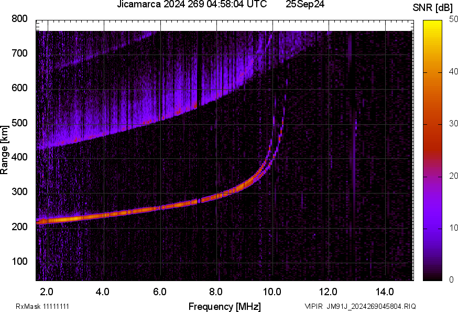Image resolution: width=458 pixels, height=312 pixels.
Task: Click the title text 'Jicamarca 2024 269 04:58:04 UTC'
Action: tap(192, 4)
